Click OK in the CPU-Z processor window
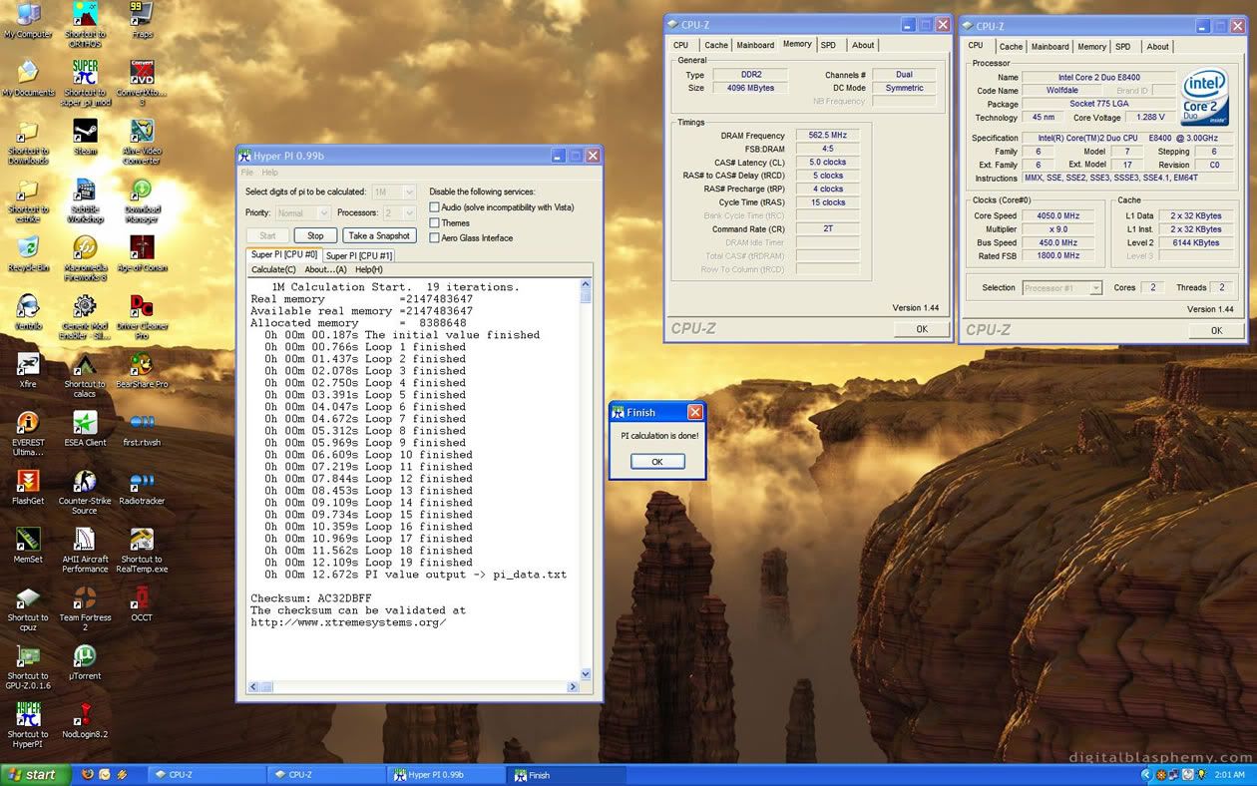Screen dimensions: 1257x786 (1216, 330)
